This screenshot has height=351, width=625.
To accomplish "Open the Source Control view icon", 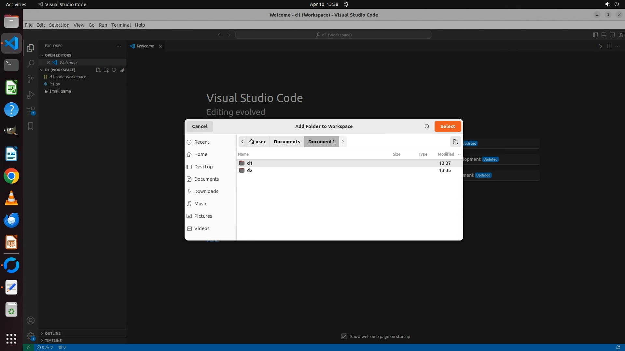I will [30, 79].
